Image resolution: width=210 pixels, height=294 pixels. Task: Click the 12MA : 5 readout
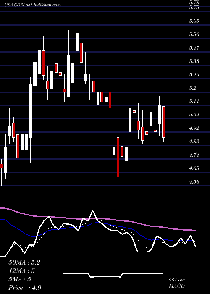pyautogui.click(x=21, y=271)
